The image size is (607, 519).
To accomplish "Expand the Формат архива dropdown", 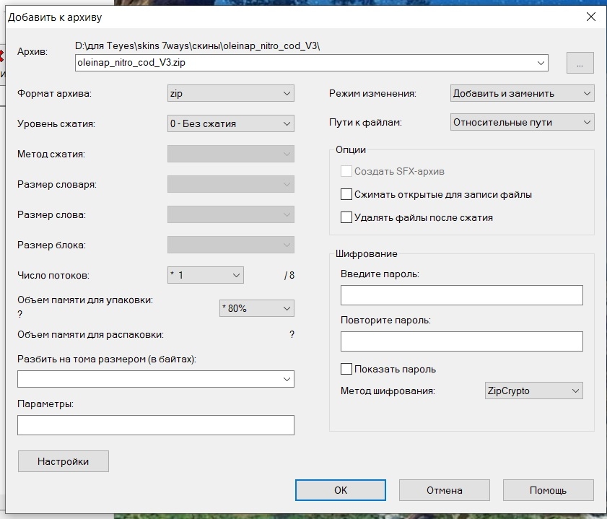I will pyautogui.click(x=230, y=93).
